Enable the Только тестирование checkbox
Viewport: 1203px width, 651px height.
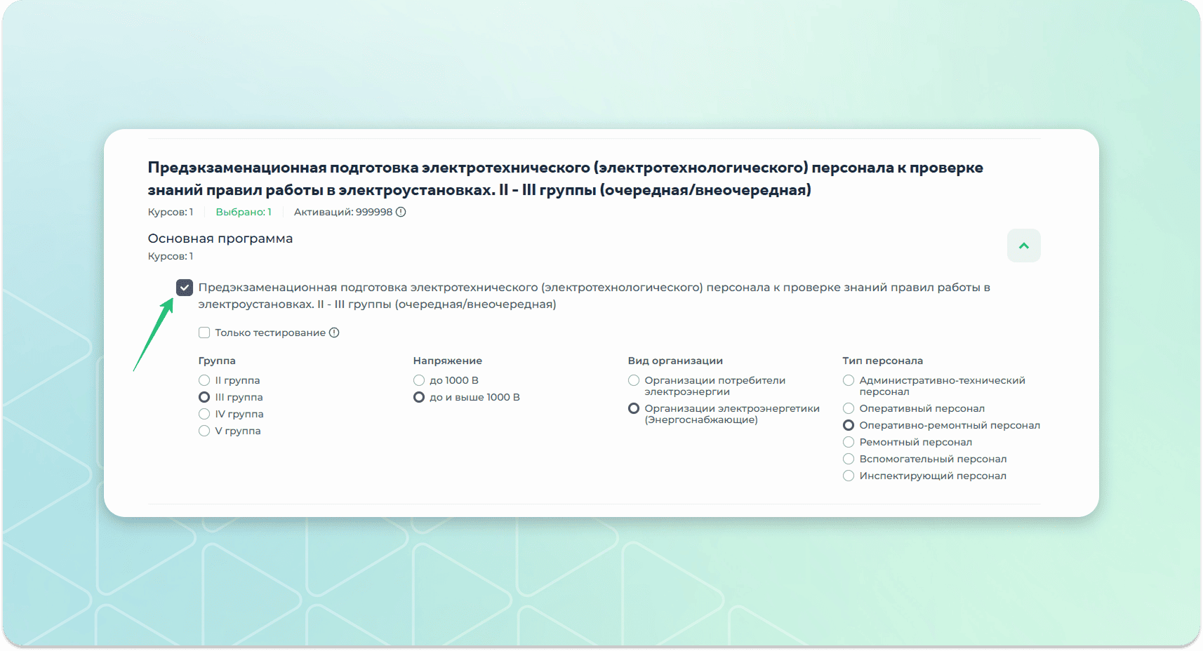(204, 333)
